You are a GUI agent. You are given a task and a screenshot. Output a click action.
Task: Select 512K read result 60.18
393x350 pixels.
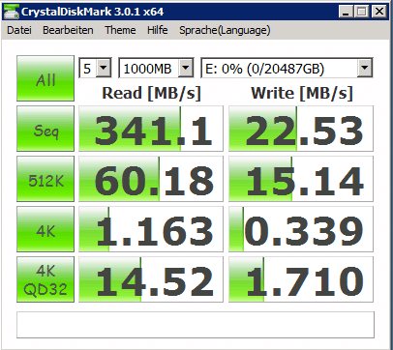click(x=151, y=179)
